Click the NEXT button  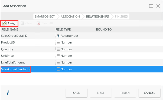coord(101,93)
